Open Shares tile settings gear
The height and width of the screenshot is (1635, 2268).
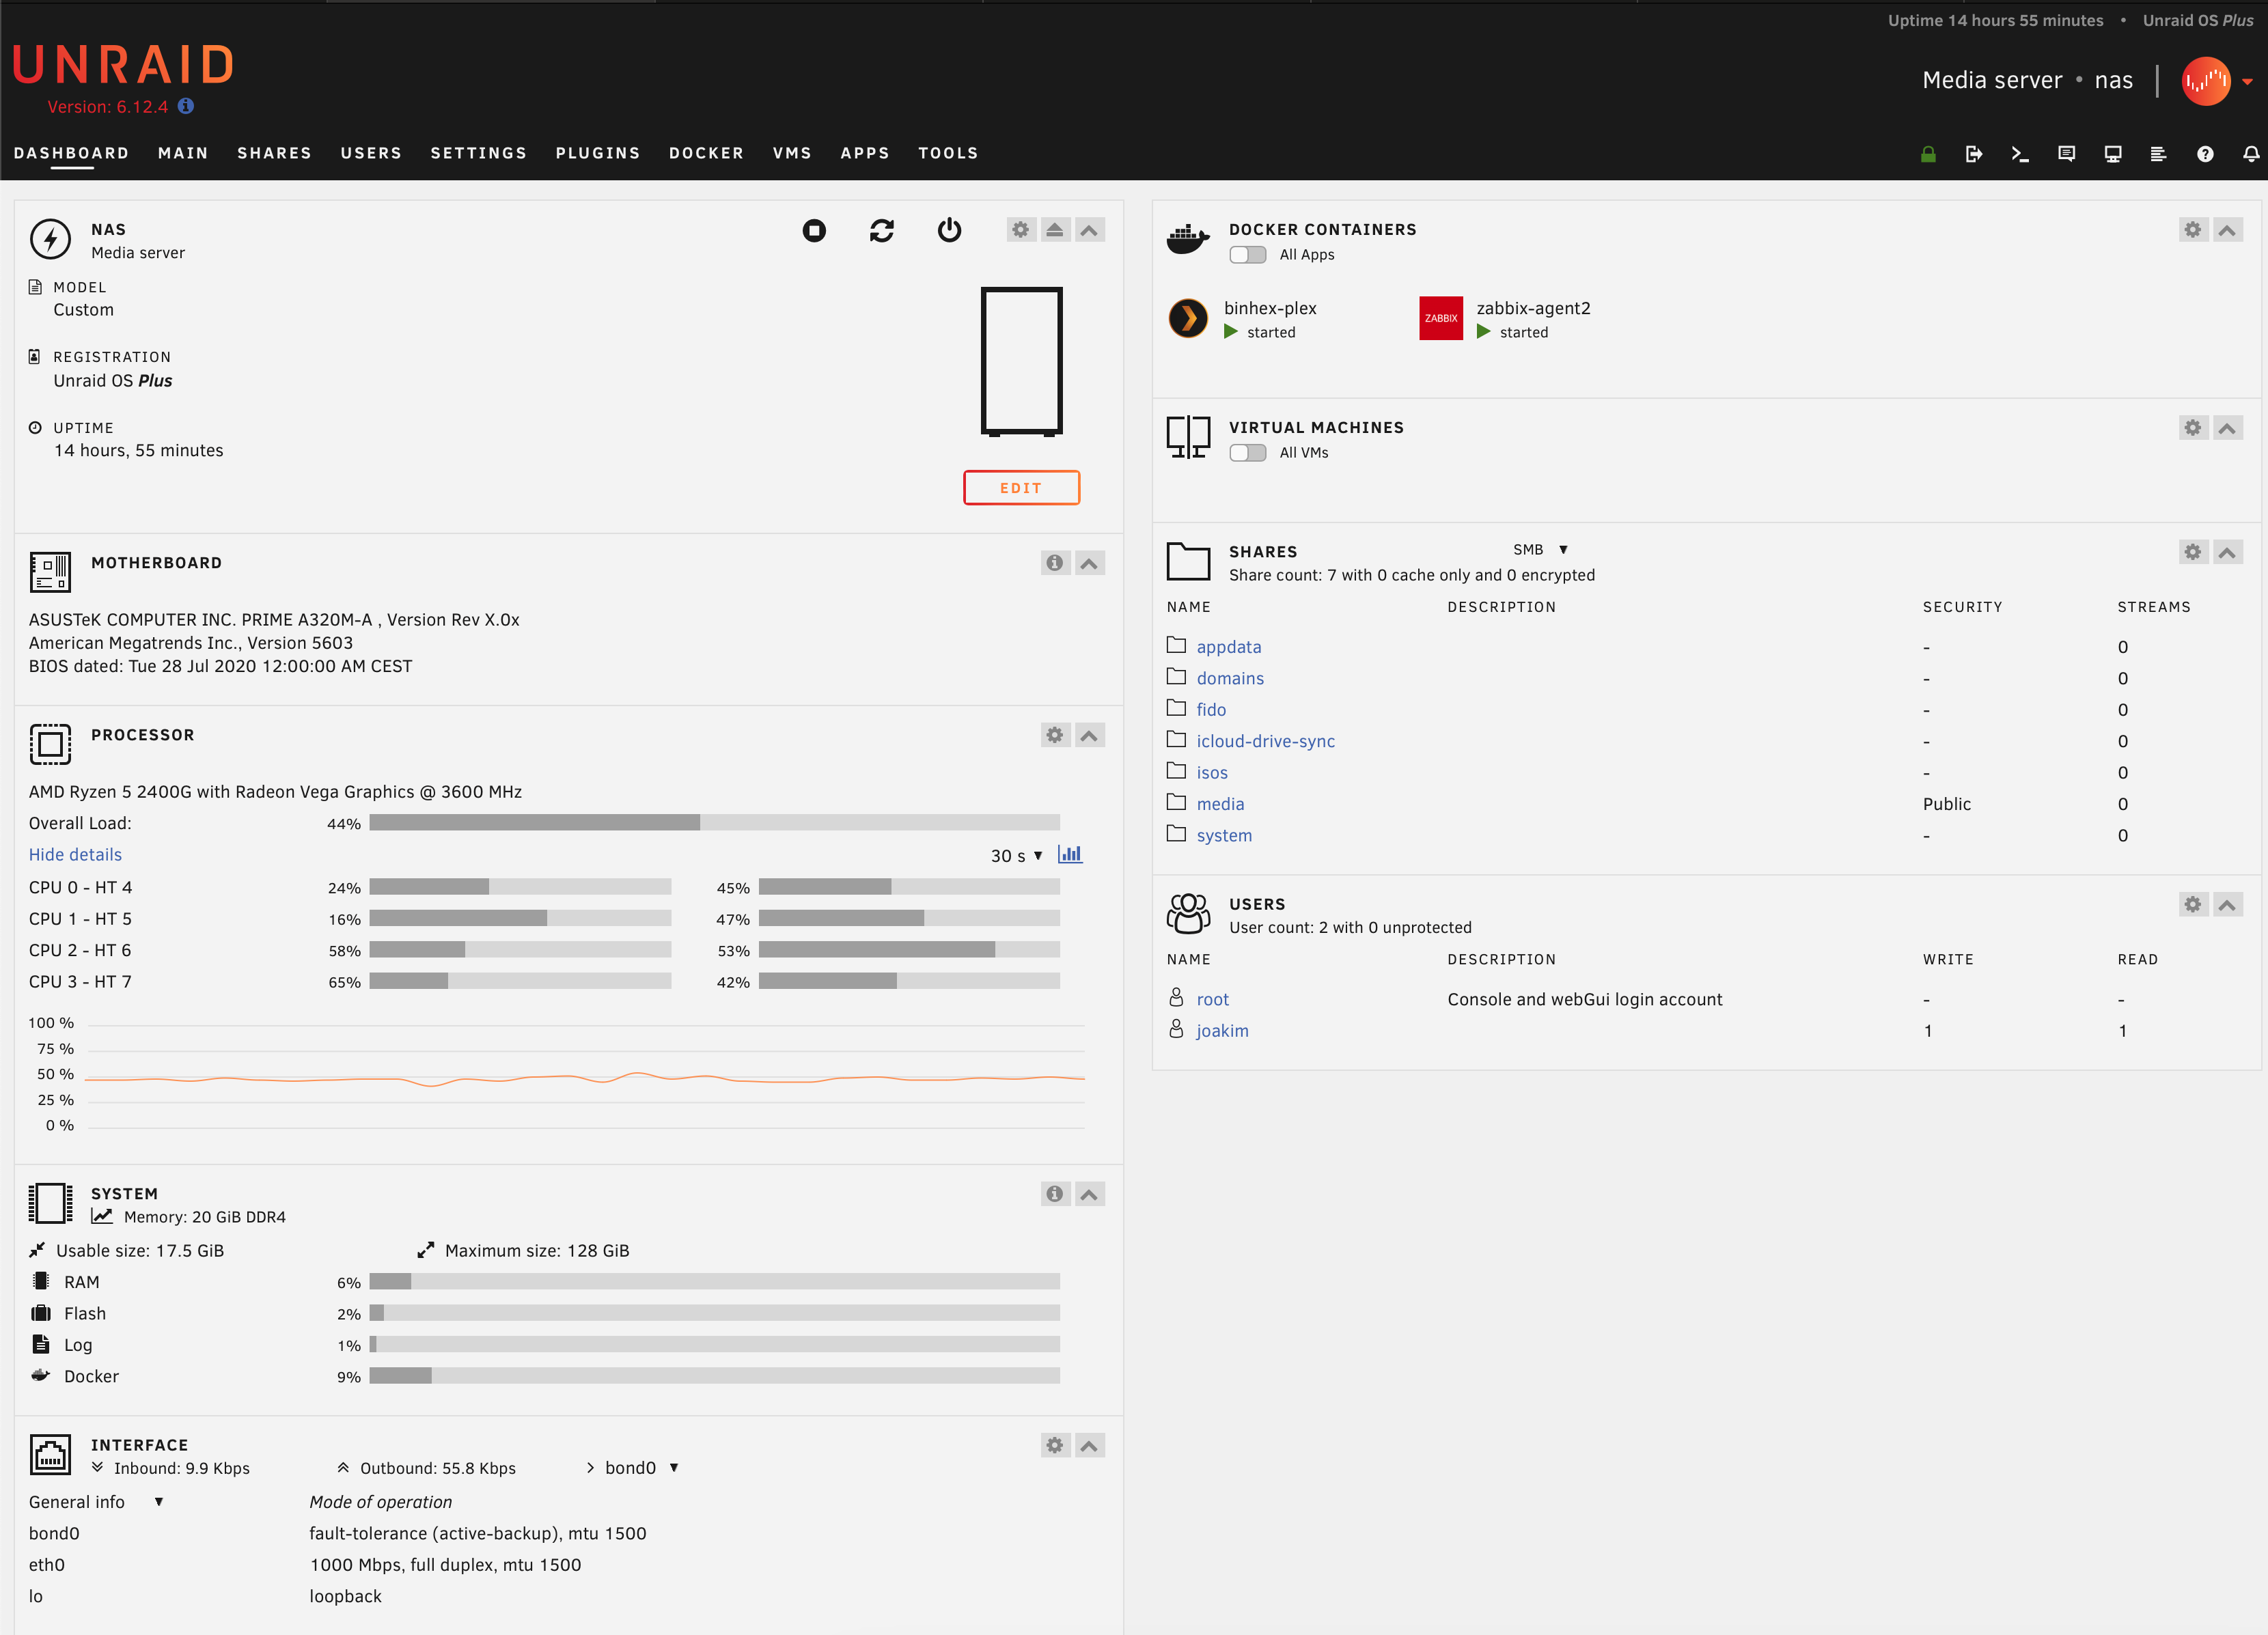[2192, 552]
